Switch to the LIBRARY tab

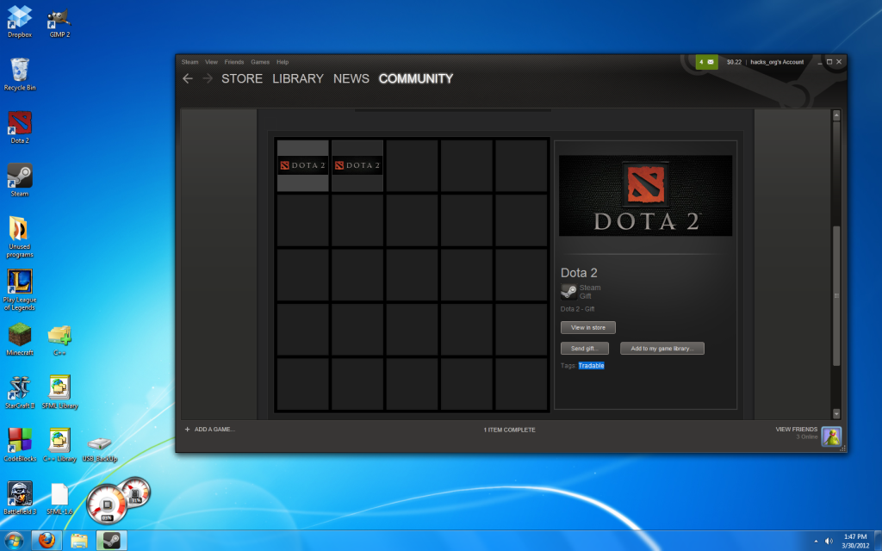(298, 78)
